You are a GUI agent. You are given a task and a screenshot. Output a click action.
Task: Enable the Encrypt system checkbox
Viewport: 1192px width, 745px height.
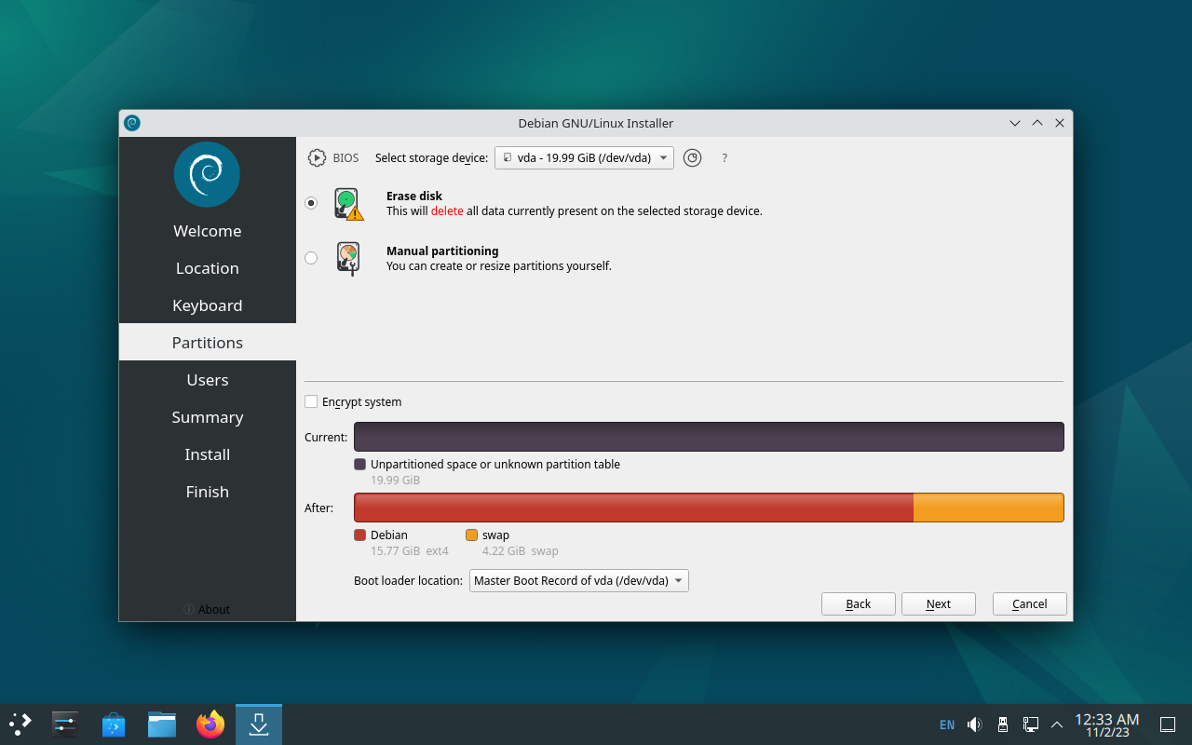click(x=311, y=401)
